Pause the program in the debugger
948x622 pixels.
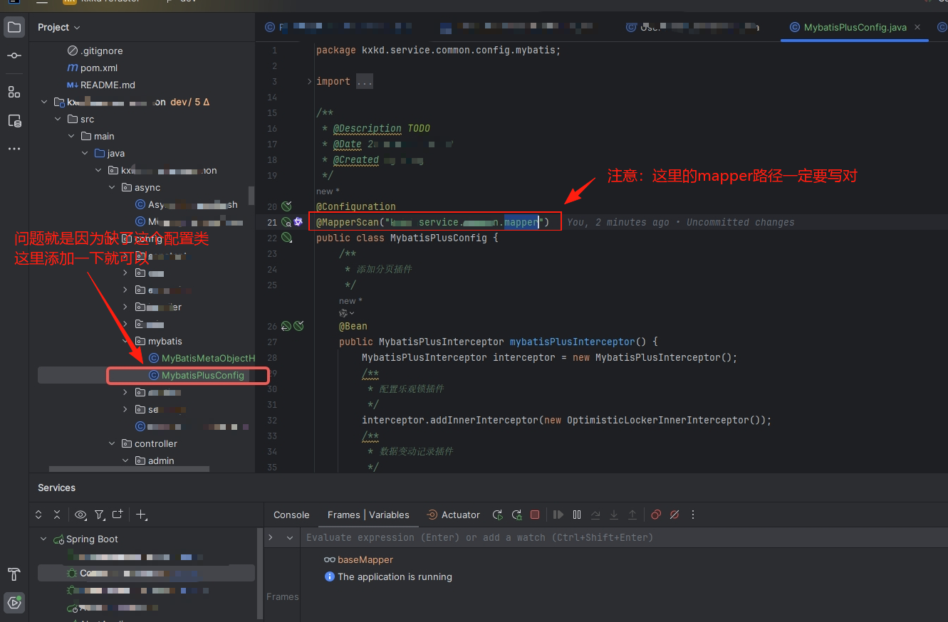[577, 515]
